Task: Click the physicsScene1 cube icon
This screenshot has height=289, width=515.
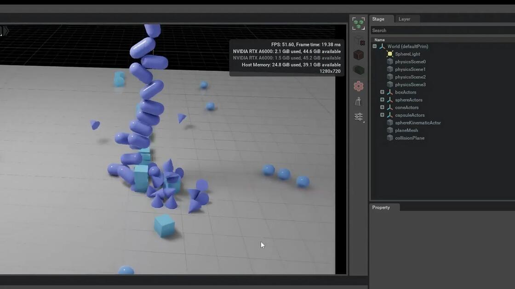Action: (390, 69)
